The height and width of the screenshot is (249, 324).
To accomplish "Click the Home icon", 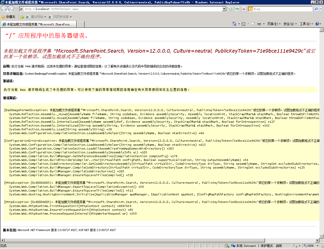I will 234,24.
